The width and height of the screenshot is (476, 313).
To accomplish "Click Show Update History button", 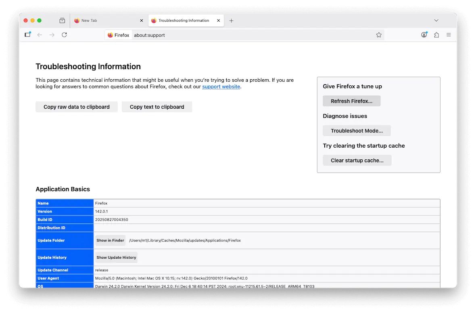I will (116, 257).
